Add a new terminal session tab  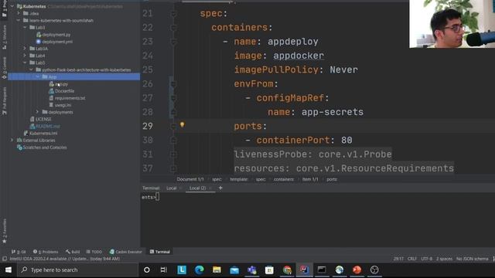[220, 188]
